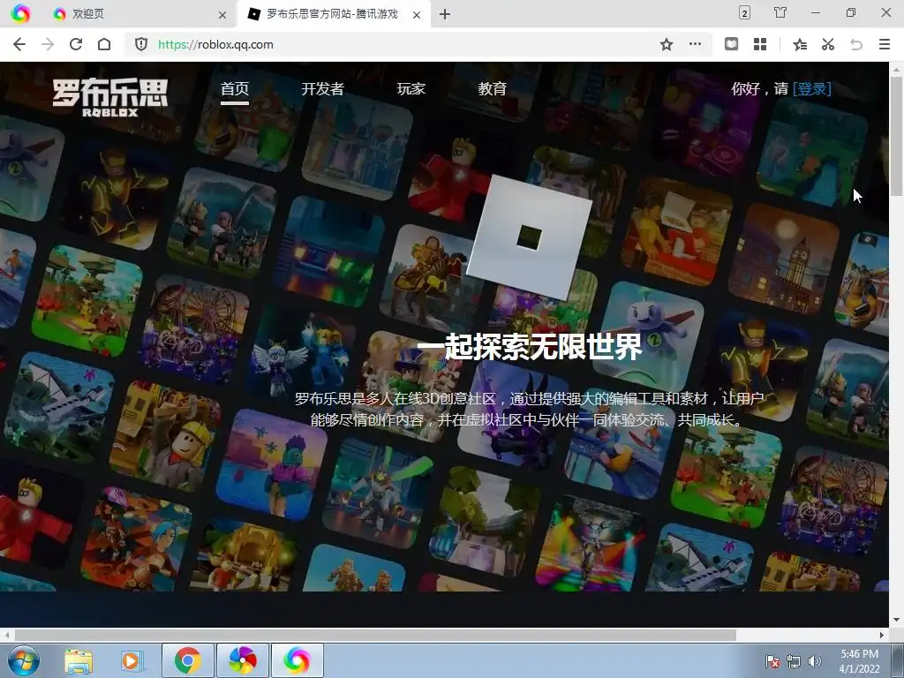Reload the page with the refresh icon
904x678 pixels.
[76, 44]
